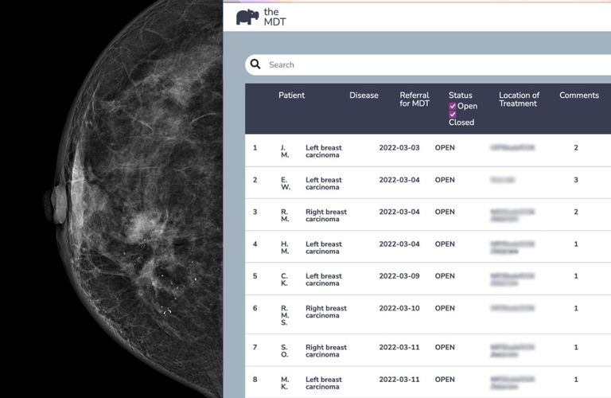Select patient C. K. in row 5
Viewport: 611px width, 398px height.
click(x=285, y=279)
